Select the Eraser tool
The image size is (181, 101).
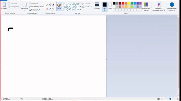point(47,9)
